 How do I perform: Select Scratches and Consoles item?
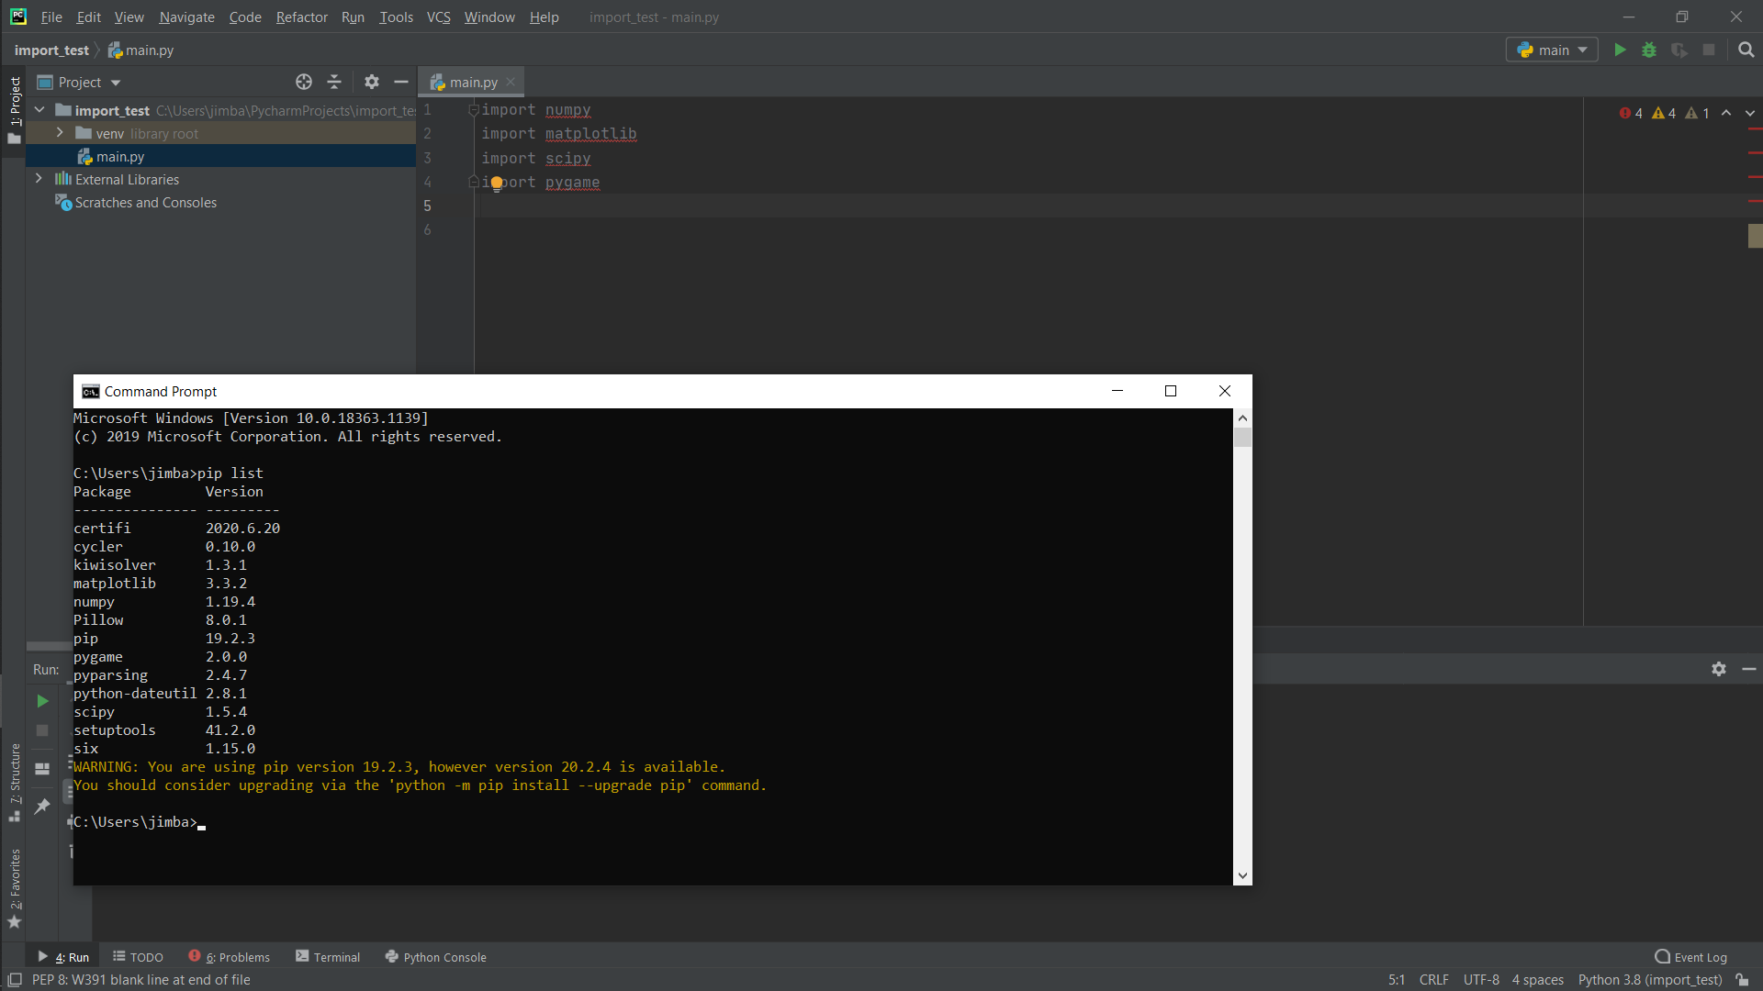[x=145, y=202]
